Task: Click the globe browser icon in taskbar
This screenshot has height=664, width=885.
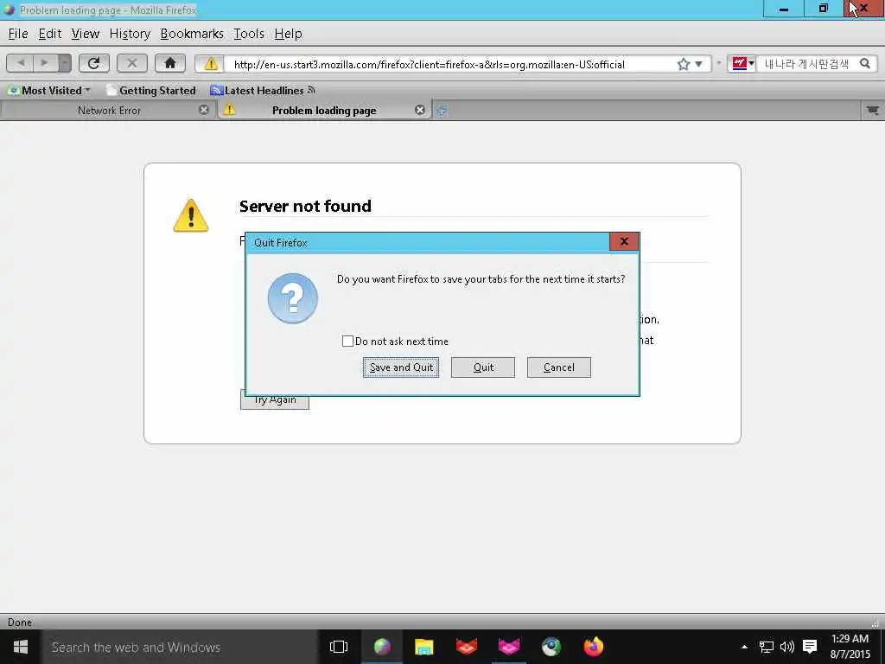Action: [382, 647]
